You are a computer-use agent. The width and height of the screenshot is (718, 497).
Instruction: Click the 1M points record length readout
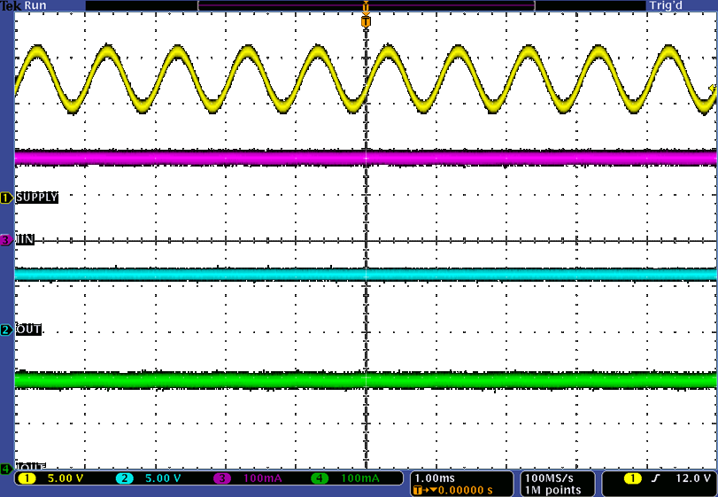[x=552, y=490]
